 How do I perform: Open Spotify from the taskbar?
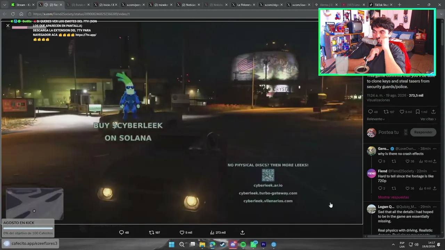pyautogui.click(x=243, y=244)
